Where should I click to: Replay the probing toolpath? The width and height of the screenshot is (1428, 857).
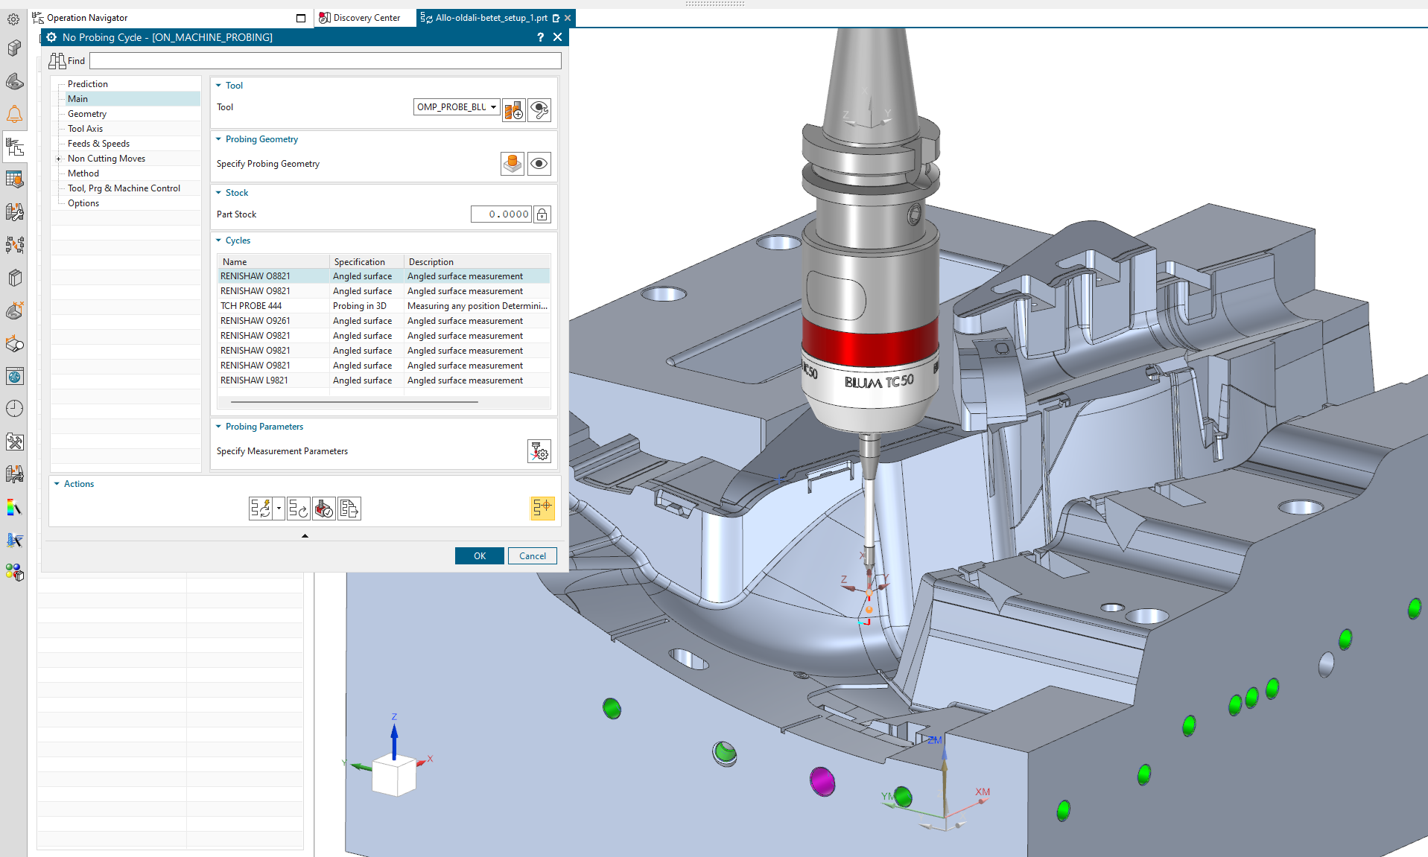[299, 509]
